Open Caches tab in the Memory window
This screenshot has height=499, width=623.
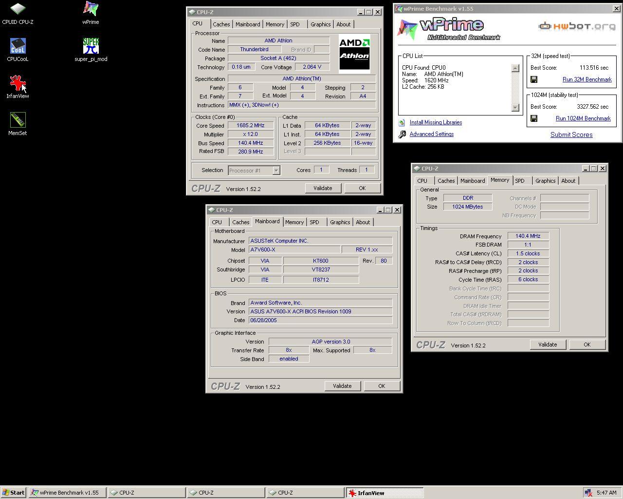[x=446, y=181]
